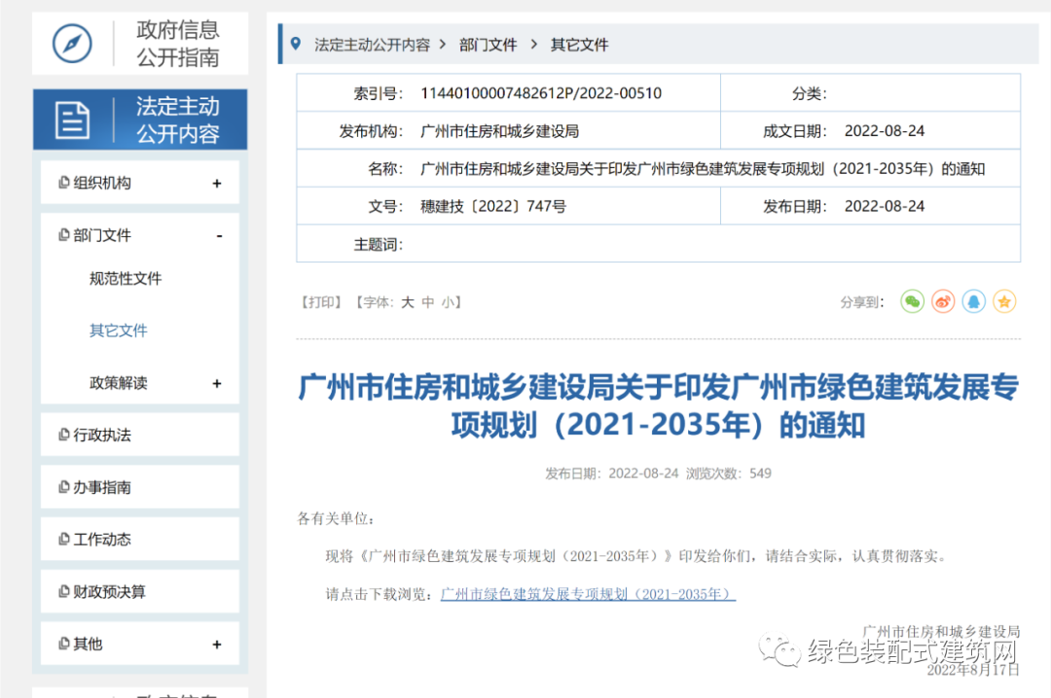The image size is (1051, 698).
Task: Click the copy icon beside 行政执法
Action: (x=63, y=435)
